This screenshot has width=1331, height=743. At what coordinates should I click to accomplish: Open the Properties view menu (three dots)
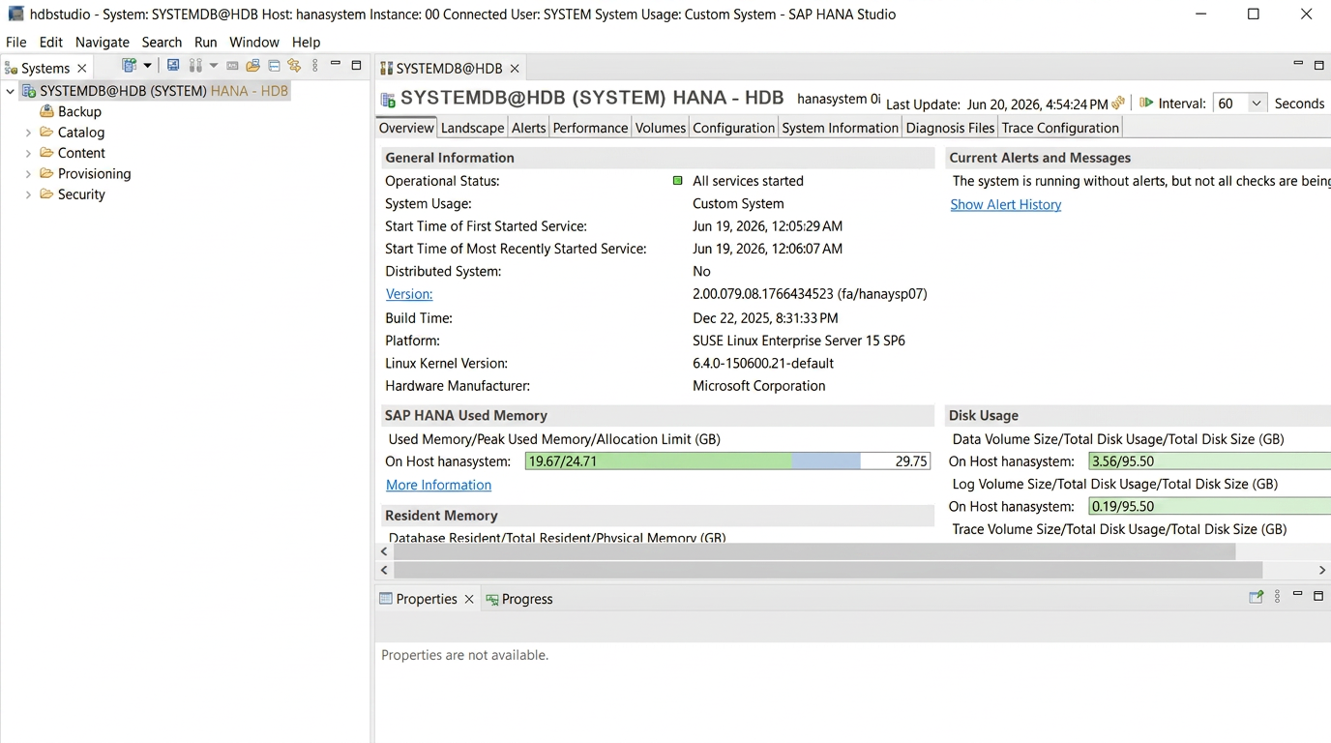1277,597
